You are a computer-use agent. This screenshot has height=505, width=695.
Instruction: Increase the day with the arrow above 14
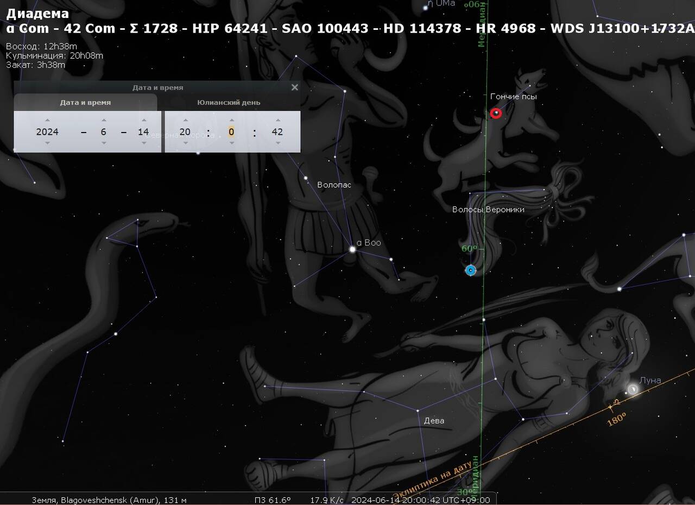point(144,120)
